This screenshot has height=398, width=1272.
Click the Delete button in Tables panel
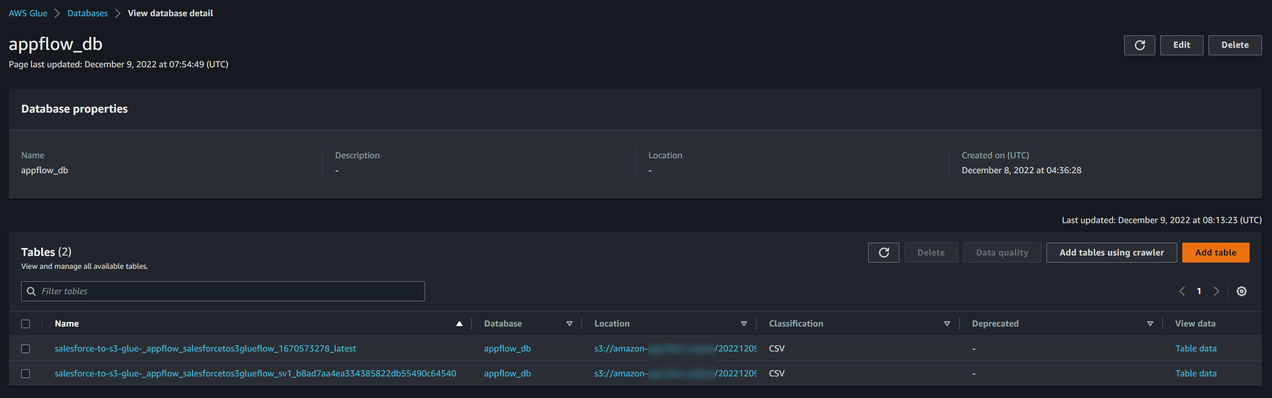(930, 252)
